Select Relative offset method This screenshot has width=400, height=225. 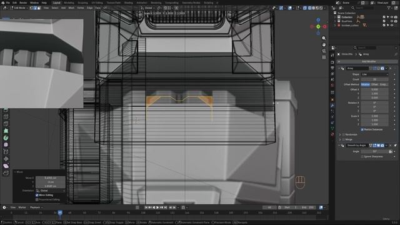tap(365, 84)
